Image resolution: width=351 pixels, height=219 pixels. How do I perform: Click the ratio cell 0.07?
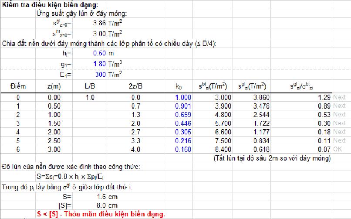pos(324,150)
